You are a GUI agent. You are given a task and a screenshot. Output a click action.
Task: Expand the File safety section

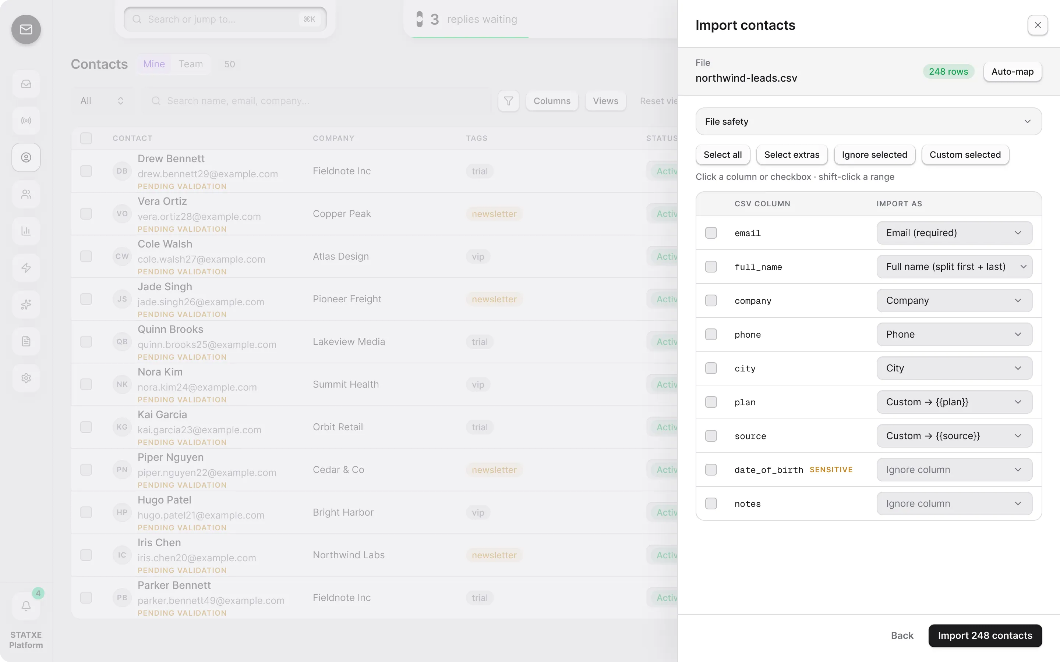point(868,121)
